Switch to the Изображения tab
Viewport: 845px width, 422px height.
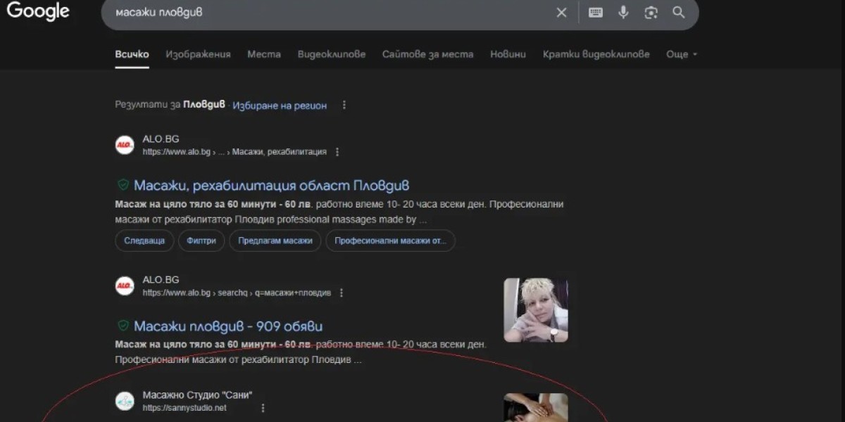coord(199,54)
